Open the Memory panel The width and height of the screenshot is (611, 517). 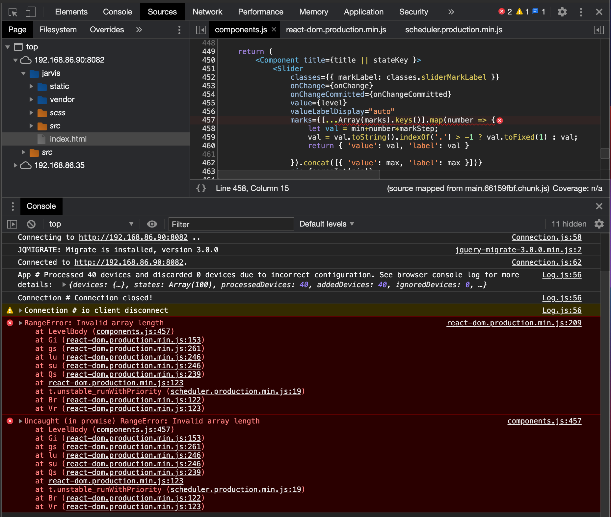[x=314, y=12]
